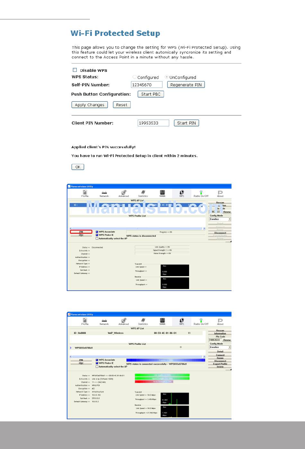Open Config Mode Enrollee dropdown in connected window

click(x=220, y=347)
